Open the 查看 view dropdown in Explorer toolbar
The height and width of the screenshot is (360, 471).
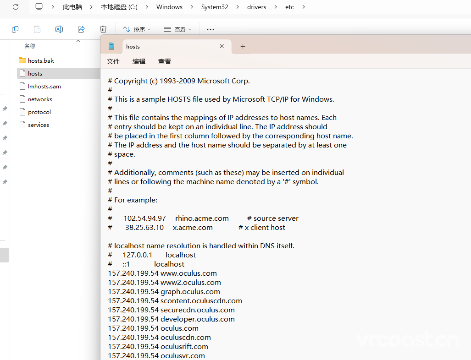pos(177,29)
